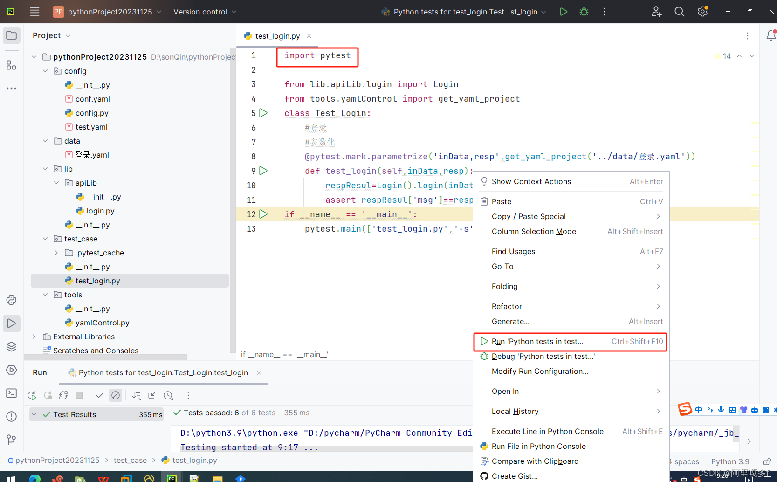The image size is (777, 482).
Task: Click run gutter icon at line 9
Action: (x=263, y=171)
